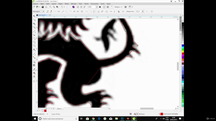
Task: Select the Shape tool in the toolbox
Action: [34, 20]
